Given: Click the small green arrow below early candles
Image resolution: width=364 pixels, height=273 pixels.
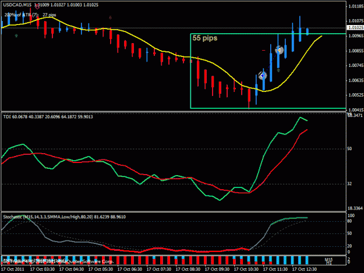Looking at the screenshot, I should [16, 36].
